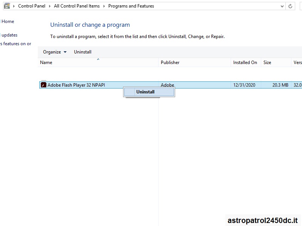Go to Control Panel breadcrumb
Image resolution: width=302 pixels, height=226 pixels.
tap(32, 6)
